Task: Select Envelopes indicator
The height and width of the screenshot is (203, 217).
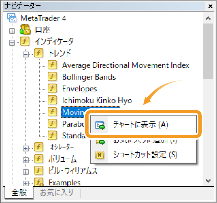Action: [x=79, y=88]
